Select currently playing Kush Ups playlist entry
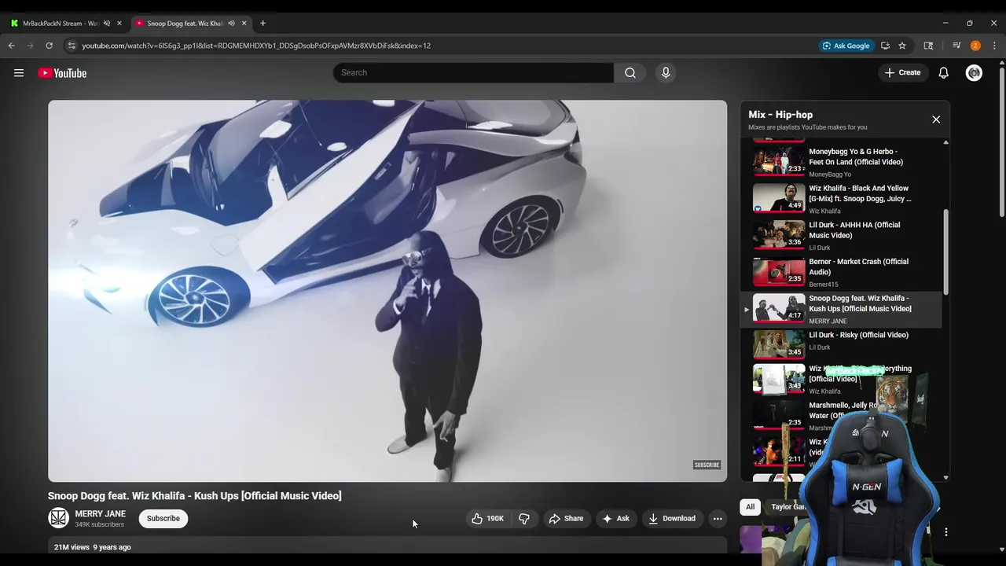Screen dimensions: 1006x566 (841, 309)
